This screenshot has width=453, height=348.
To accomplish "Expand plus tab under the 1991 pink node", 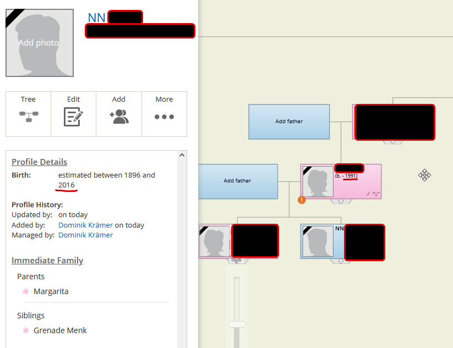I will coord(341,202).
